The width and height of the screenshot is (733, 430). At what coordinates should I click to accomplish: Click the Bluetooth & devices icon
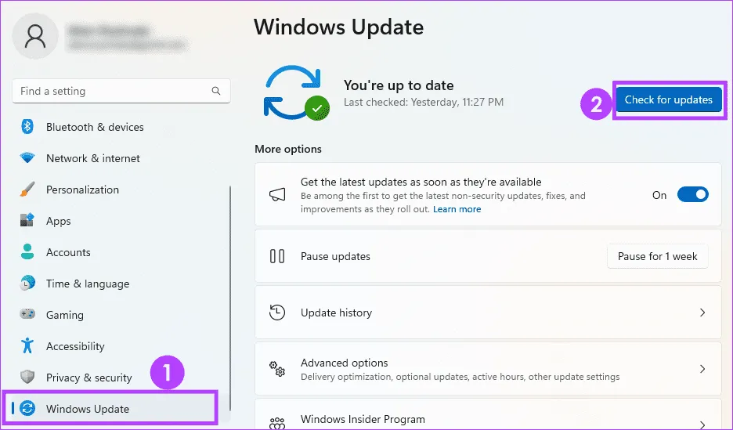click(x=27, y=127)
